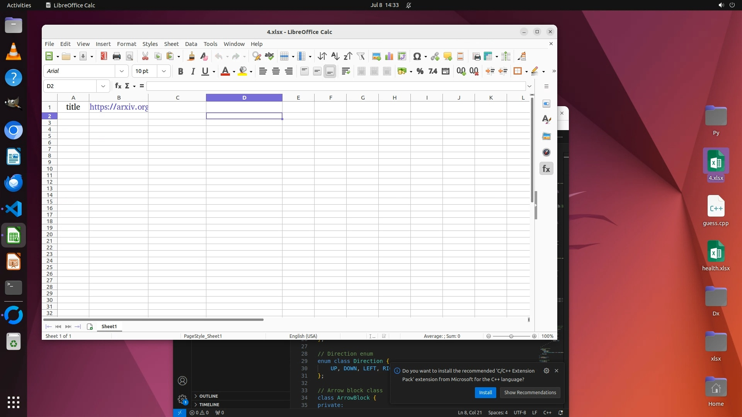Expand the font size dropdown
This screenshot has height=417, width=742.
[164, 71]
